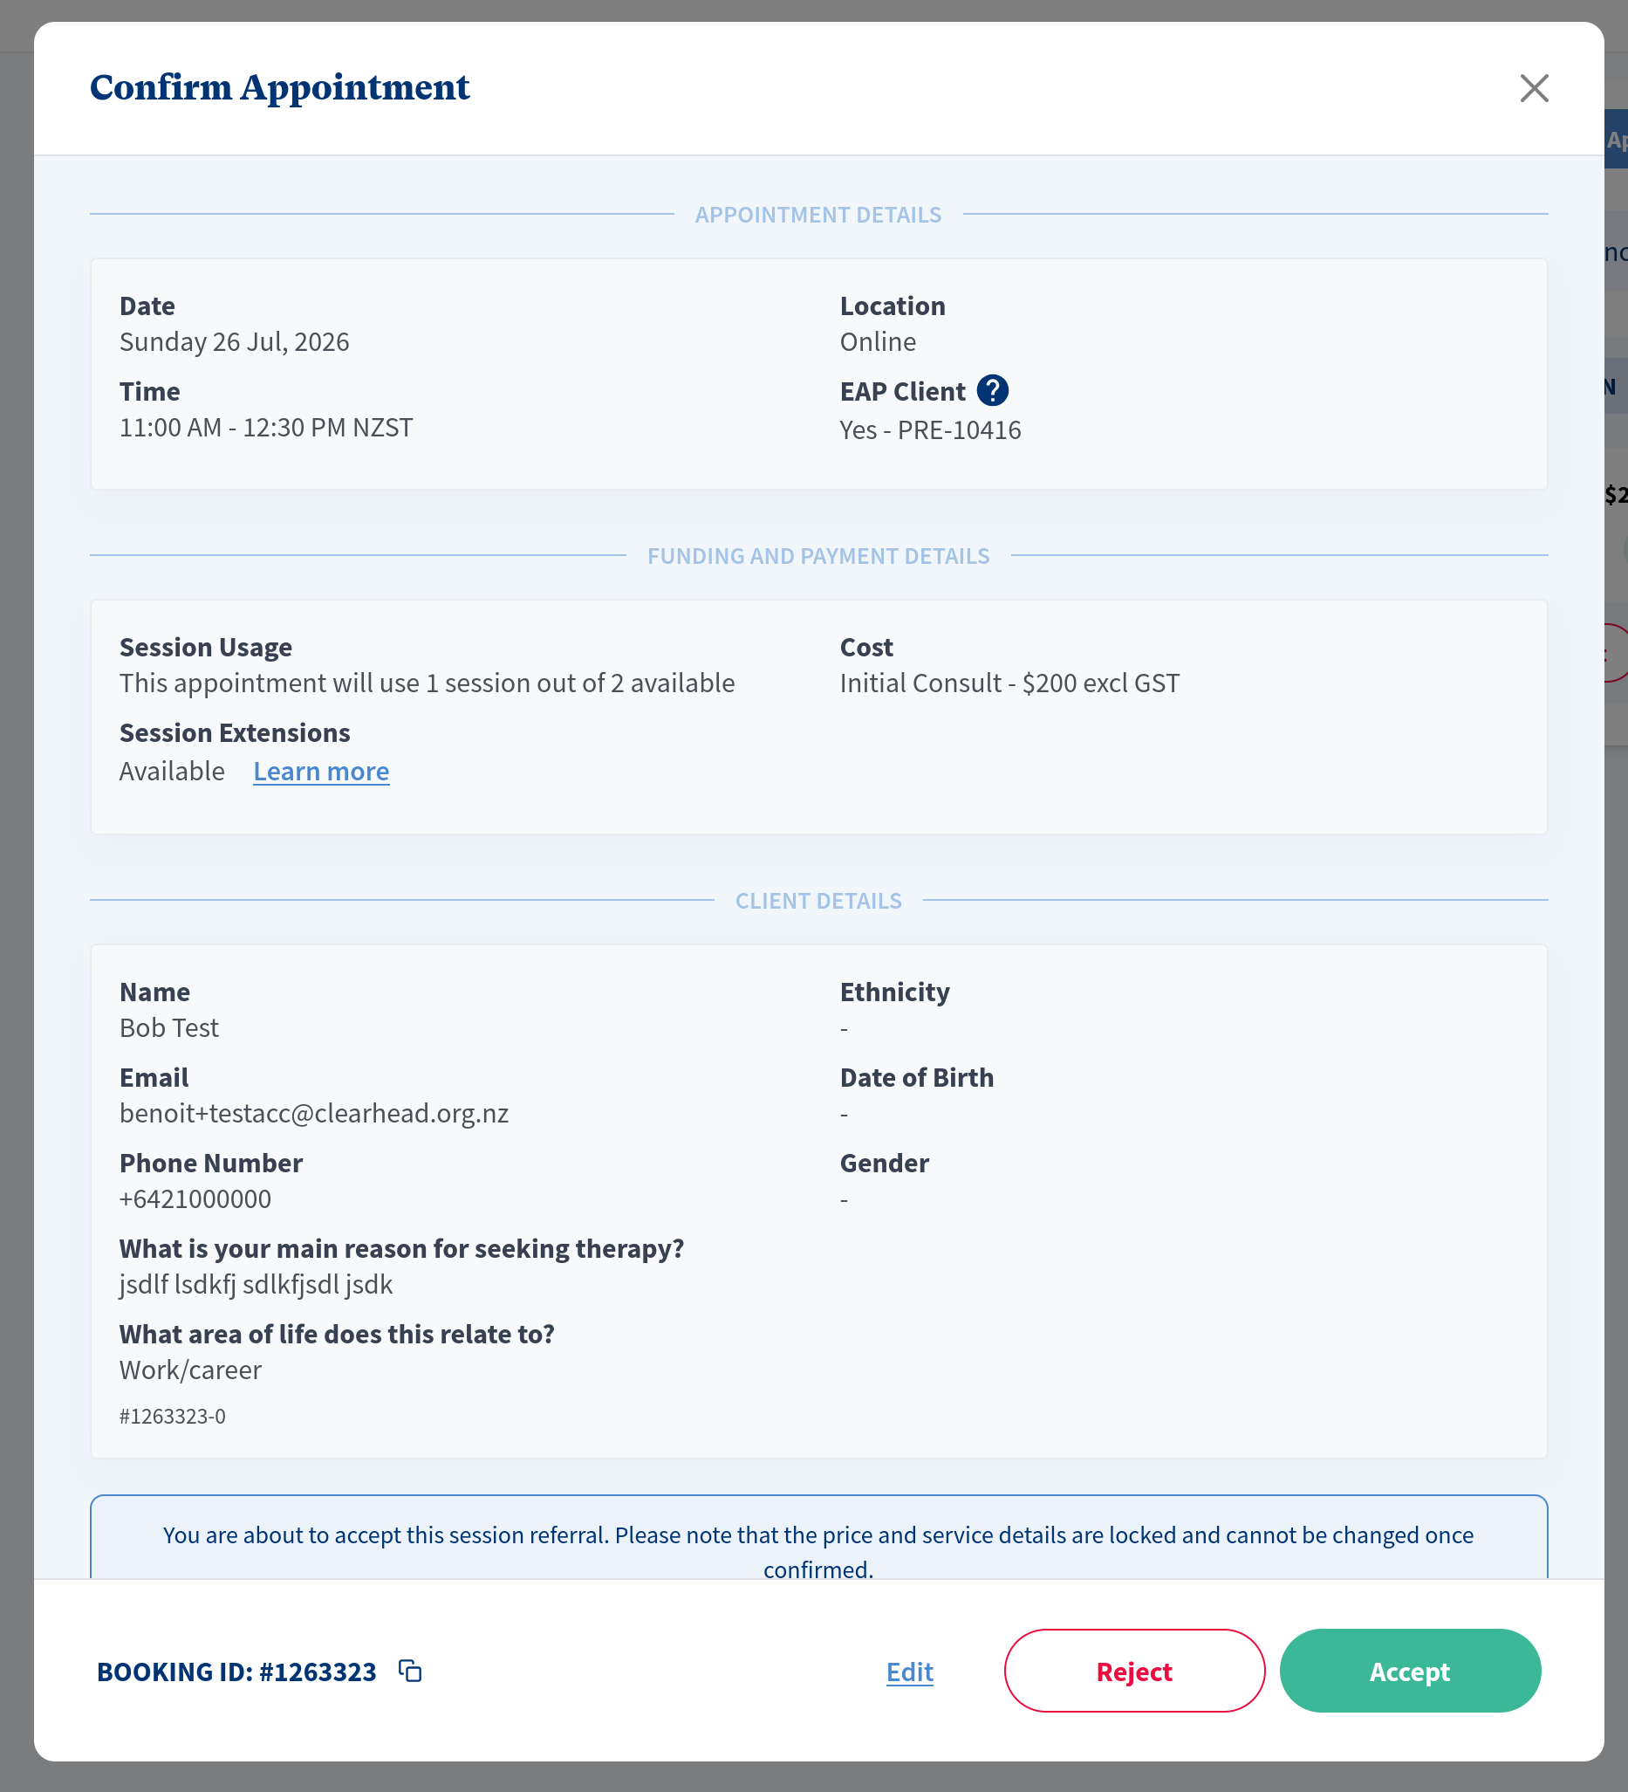Screen dimensions: 1628x1792
Task: Click the client name Bob Test
Action: click(x=169, y=1027)
